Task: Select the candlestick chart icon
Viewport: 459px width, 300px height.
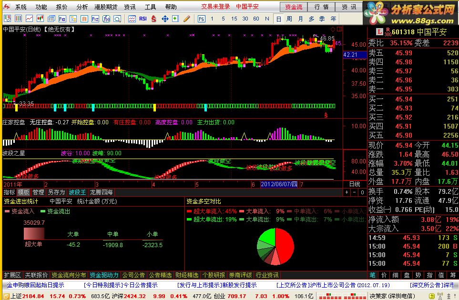Action: click(x=40, y=19)
